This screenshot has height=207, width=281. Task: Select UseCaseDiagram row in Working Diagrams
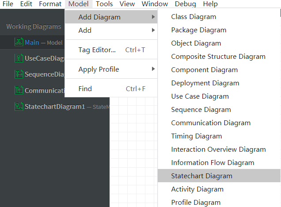tap(32, 58)
